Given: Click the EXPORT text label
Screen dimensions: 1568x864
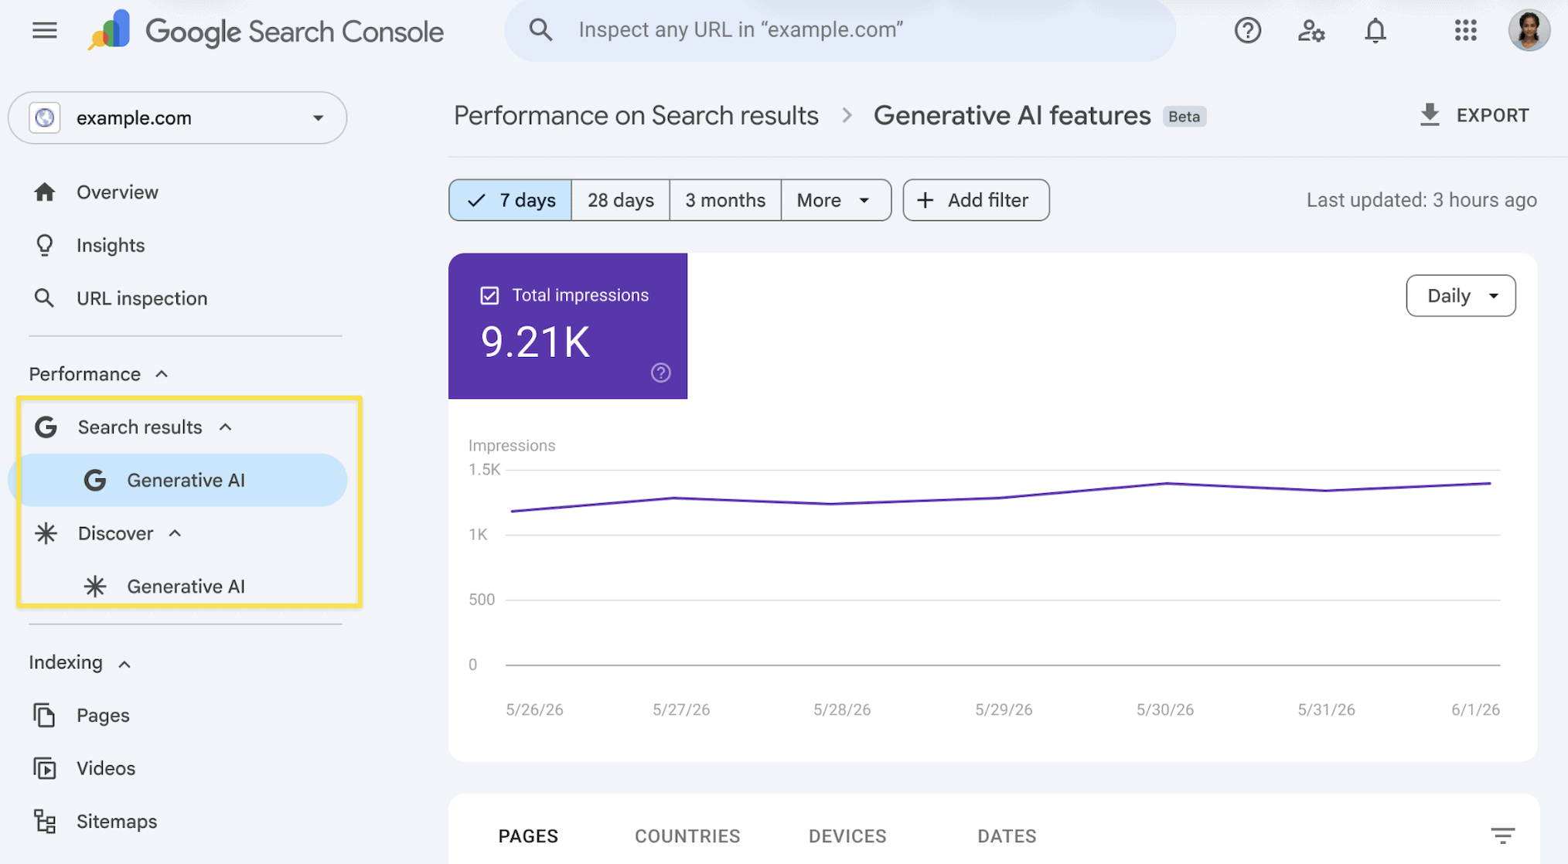Looking at the screenshot, I should click(1492, 116).
